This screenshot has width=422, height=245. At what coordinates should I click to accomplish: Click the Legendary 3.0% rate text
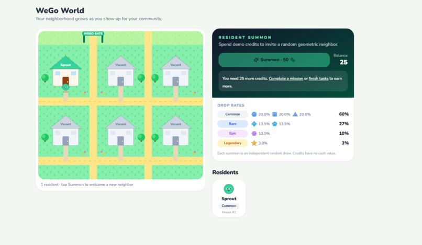click(x=263, y=143)
